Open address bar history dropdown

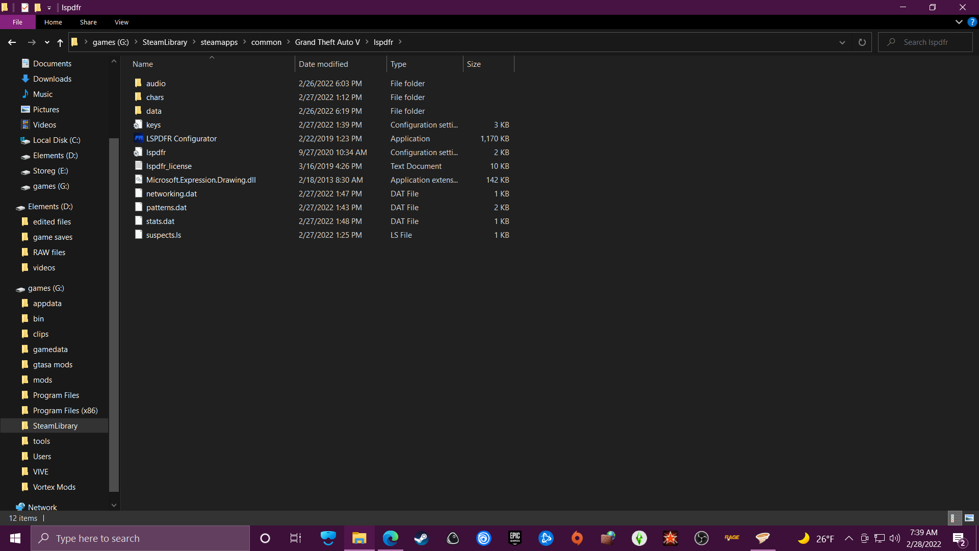[842, 42]
